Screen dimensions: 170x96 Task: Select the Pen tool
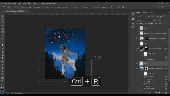click(x=2, y=65)
